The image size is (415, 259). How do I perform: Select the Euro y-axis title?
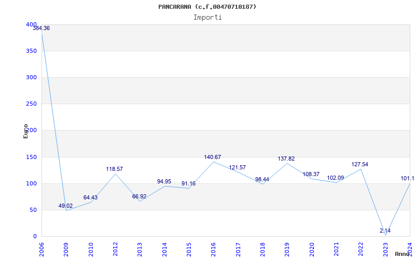[x=26, y=131]
